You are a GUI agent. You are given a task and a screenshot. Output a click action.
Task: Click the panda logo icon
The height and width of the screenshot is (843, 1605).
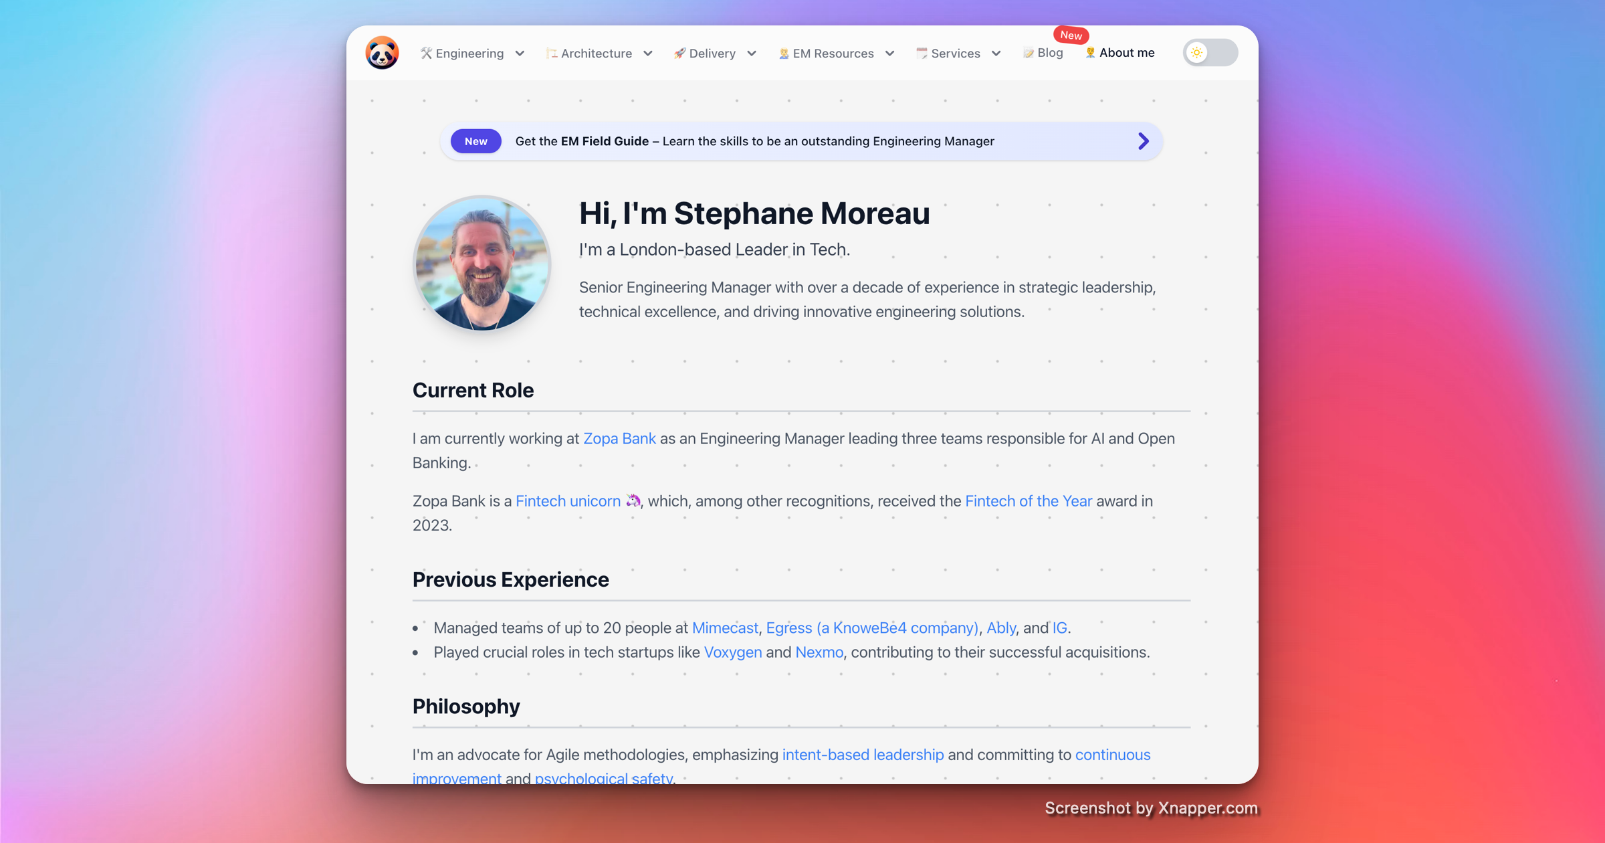pos(382,53)
